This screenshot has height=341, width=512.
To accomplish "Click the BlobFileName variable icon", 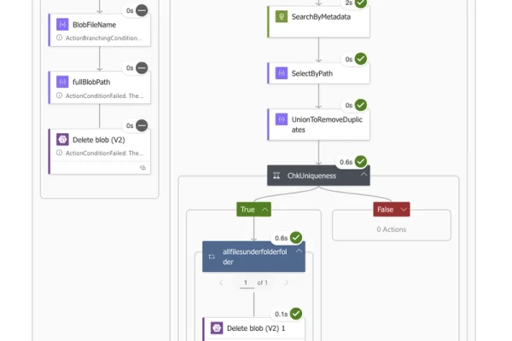I will point(62,25).
